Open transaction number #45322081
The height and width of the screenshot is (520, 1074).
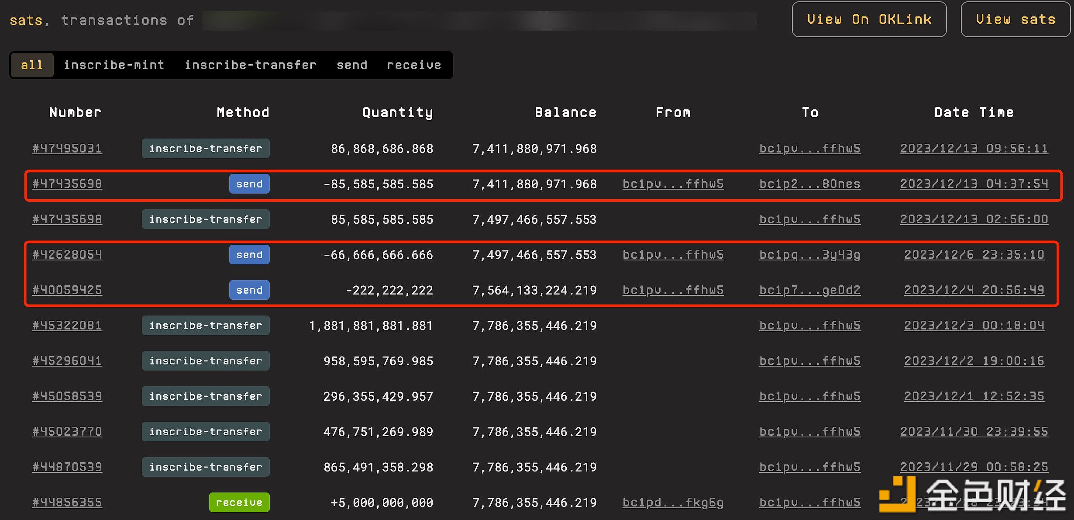tap(67, 326)
